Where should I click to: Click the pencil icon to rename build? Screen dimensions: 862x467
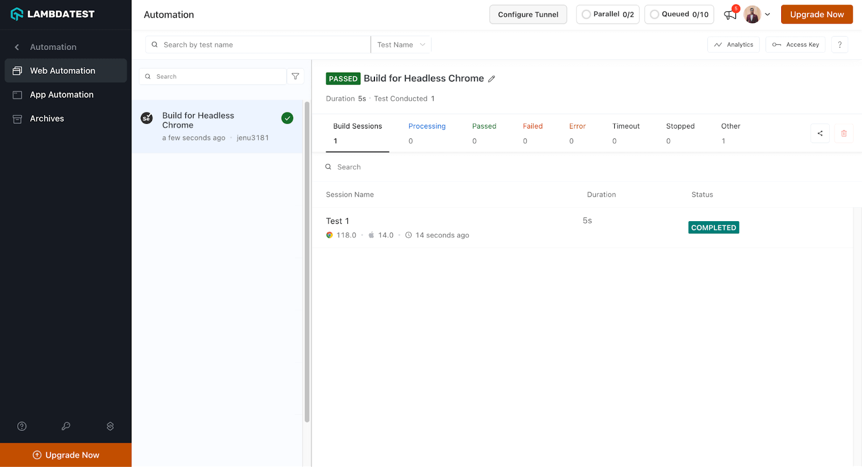[x=491, y=79]
